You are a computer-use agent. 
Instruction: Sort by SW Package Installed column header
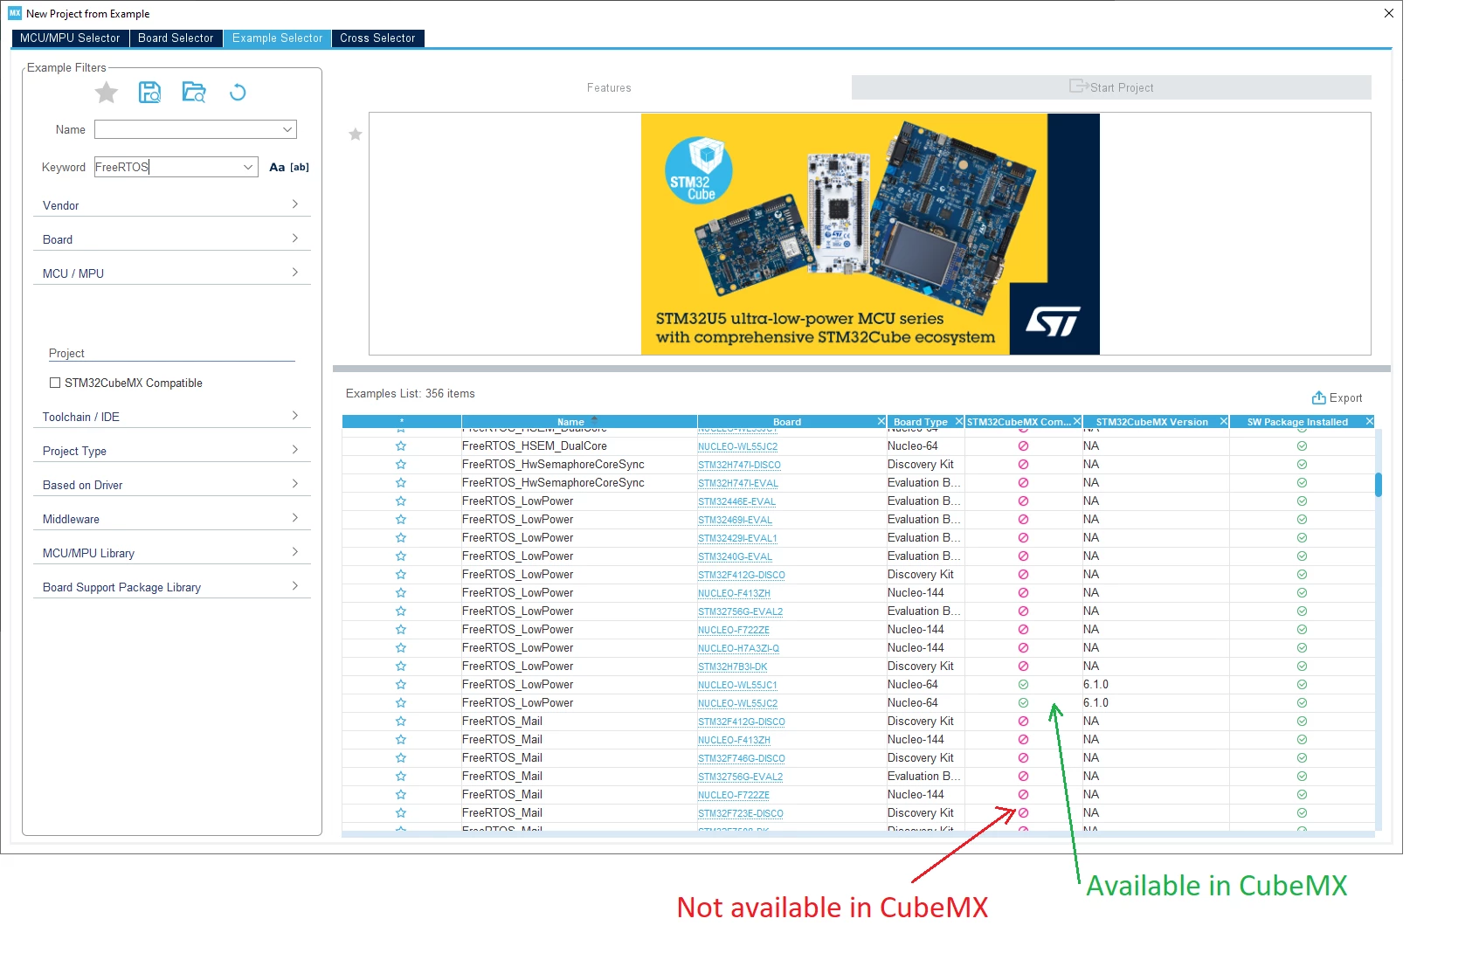point(1296,421)
